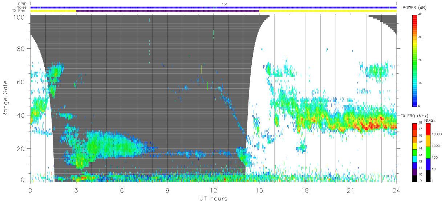Click the "UT hours" axis title
The height and width of the screenshot is (206, 446).
[214, 199]
